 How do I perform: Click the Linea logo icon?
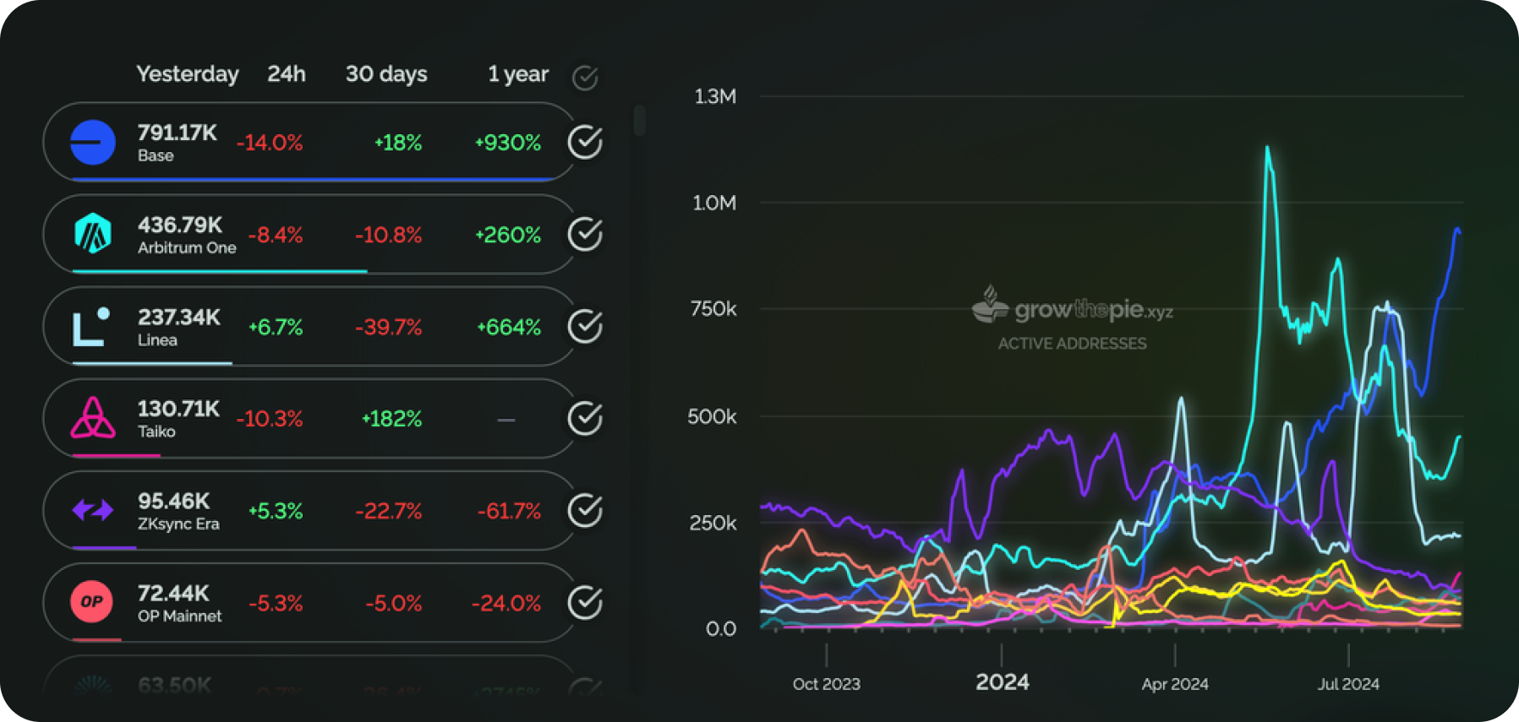91,326
